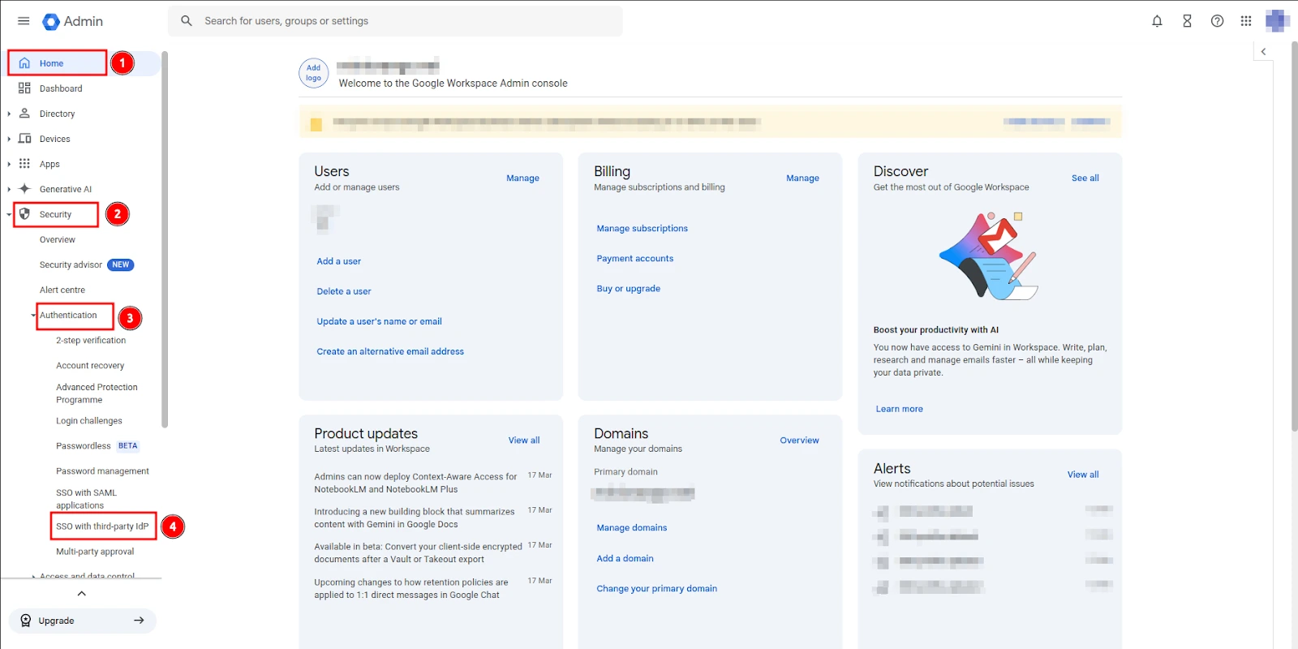Image resolution: width=1298 pixels, height=649 pixels.
Task: Click the Google Admin logo
Action: [x=72, y=21]
